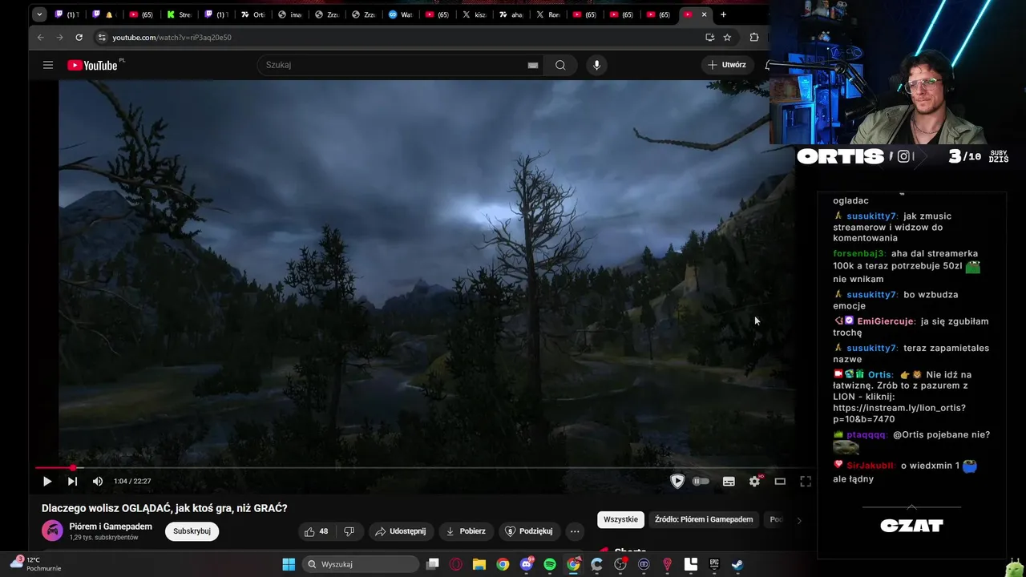Click the Pobierz download button
Viewport: 1026px width, 577px height.
tap(466, 531)
